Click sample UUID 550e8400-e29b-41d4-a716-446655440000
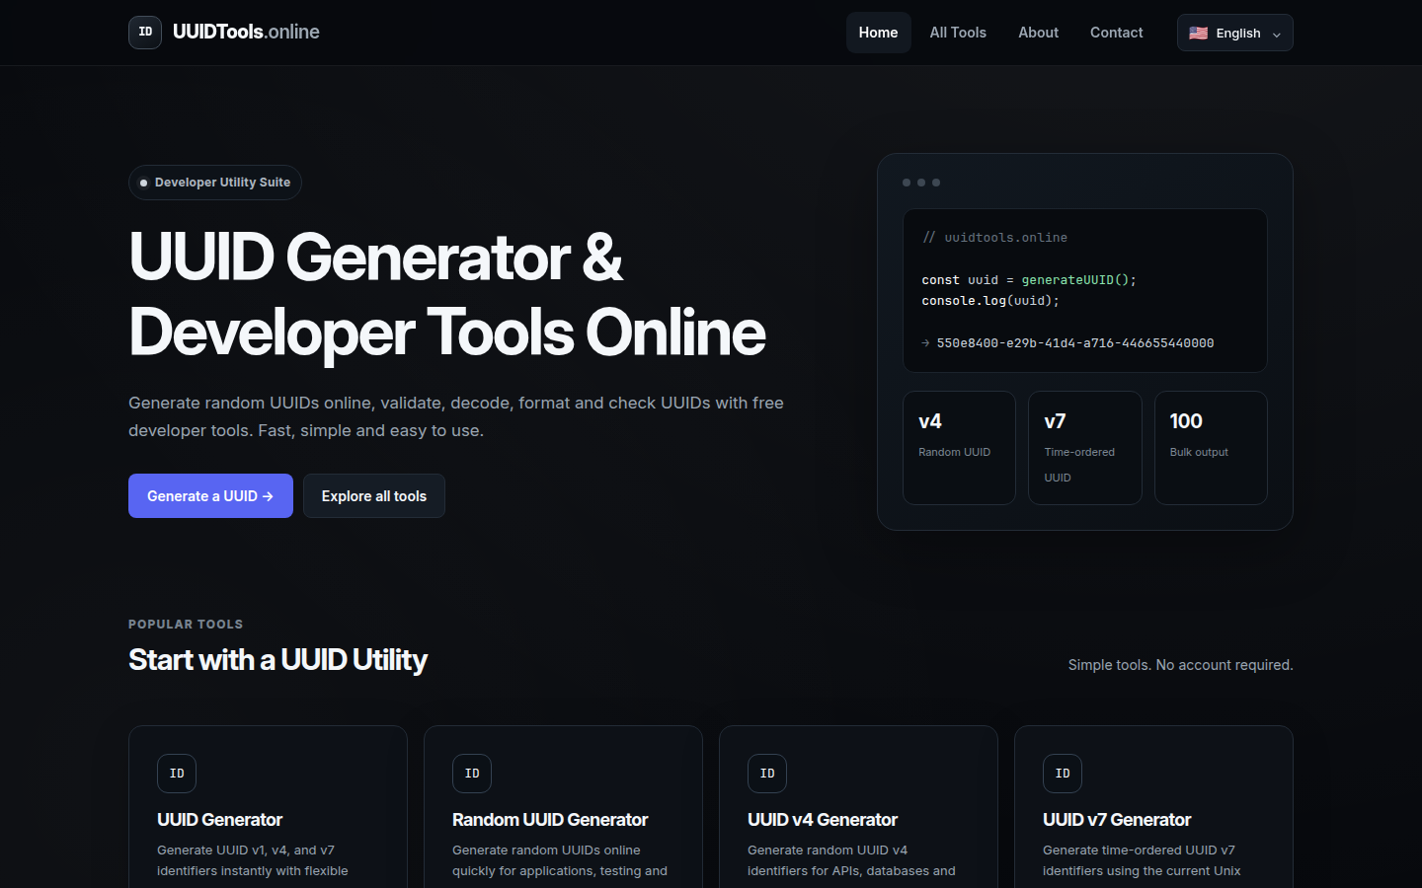1422x888 pixels. (1075, 343)
